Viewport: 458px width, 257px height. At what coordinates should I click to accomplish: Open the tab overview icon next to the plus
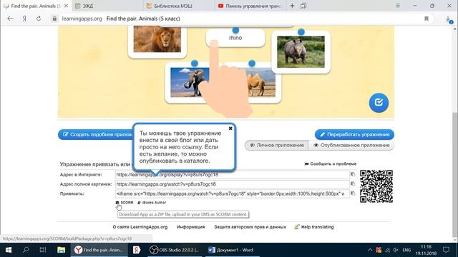pos(303,6)
